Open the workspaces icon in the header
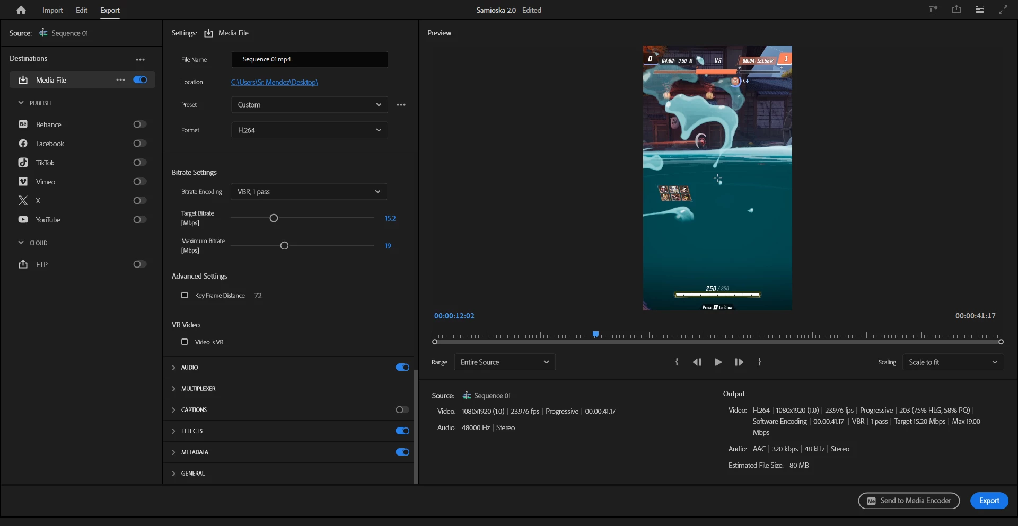The height and width of the screenshot is (526, 1018). click(933, 10)
